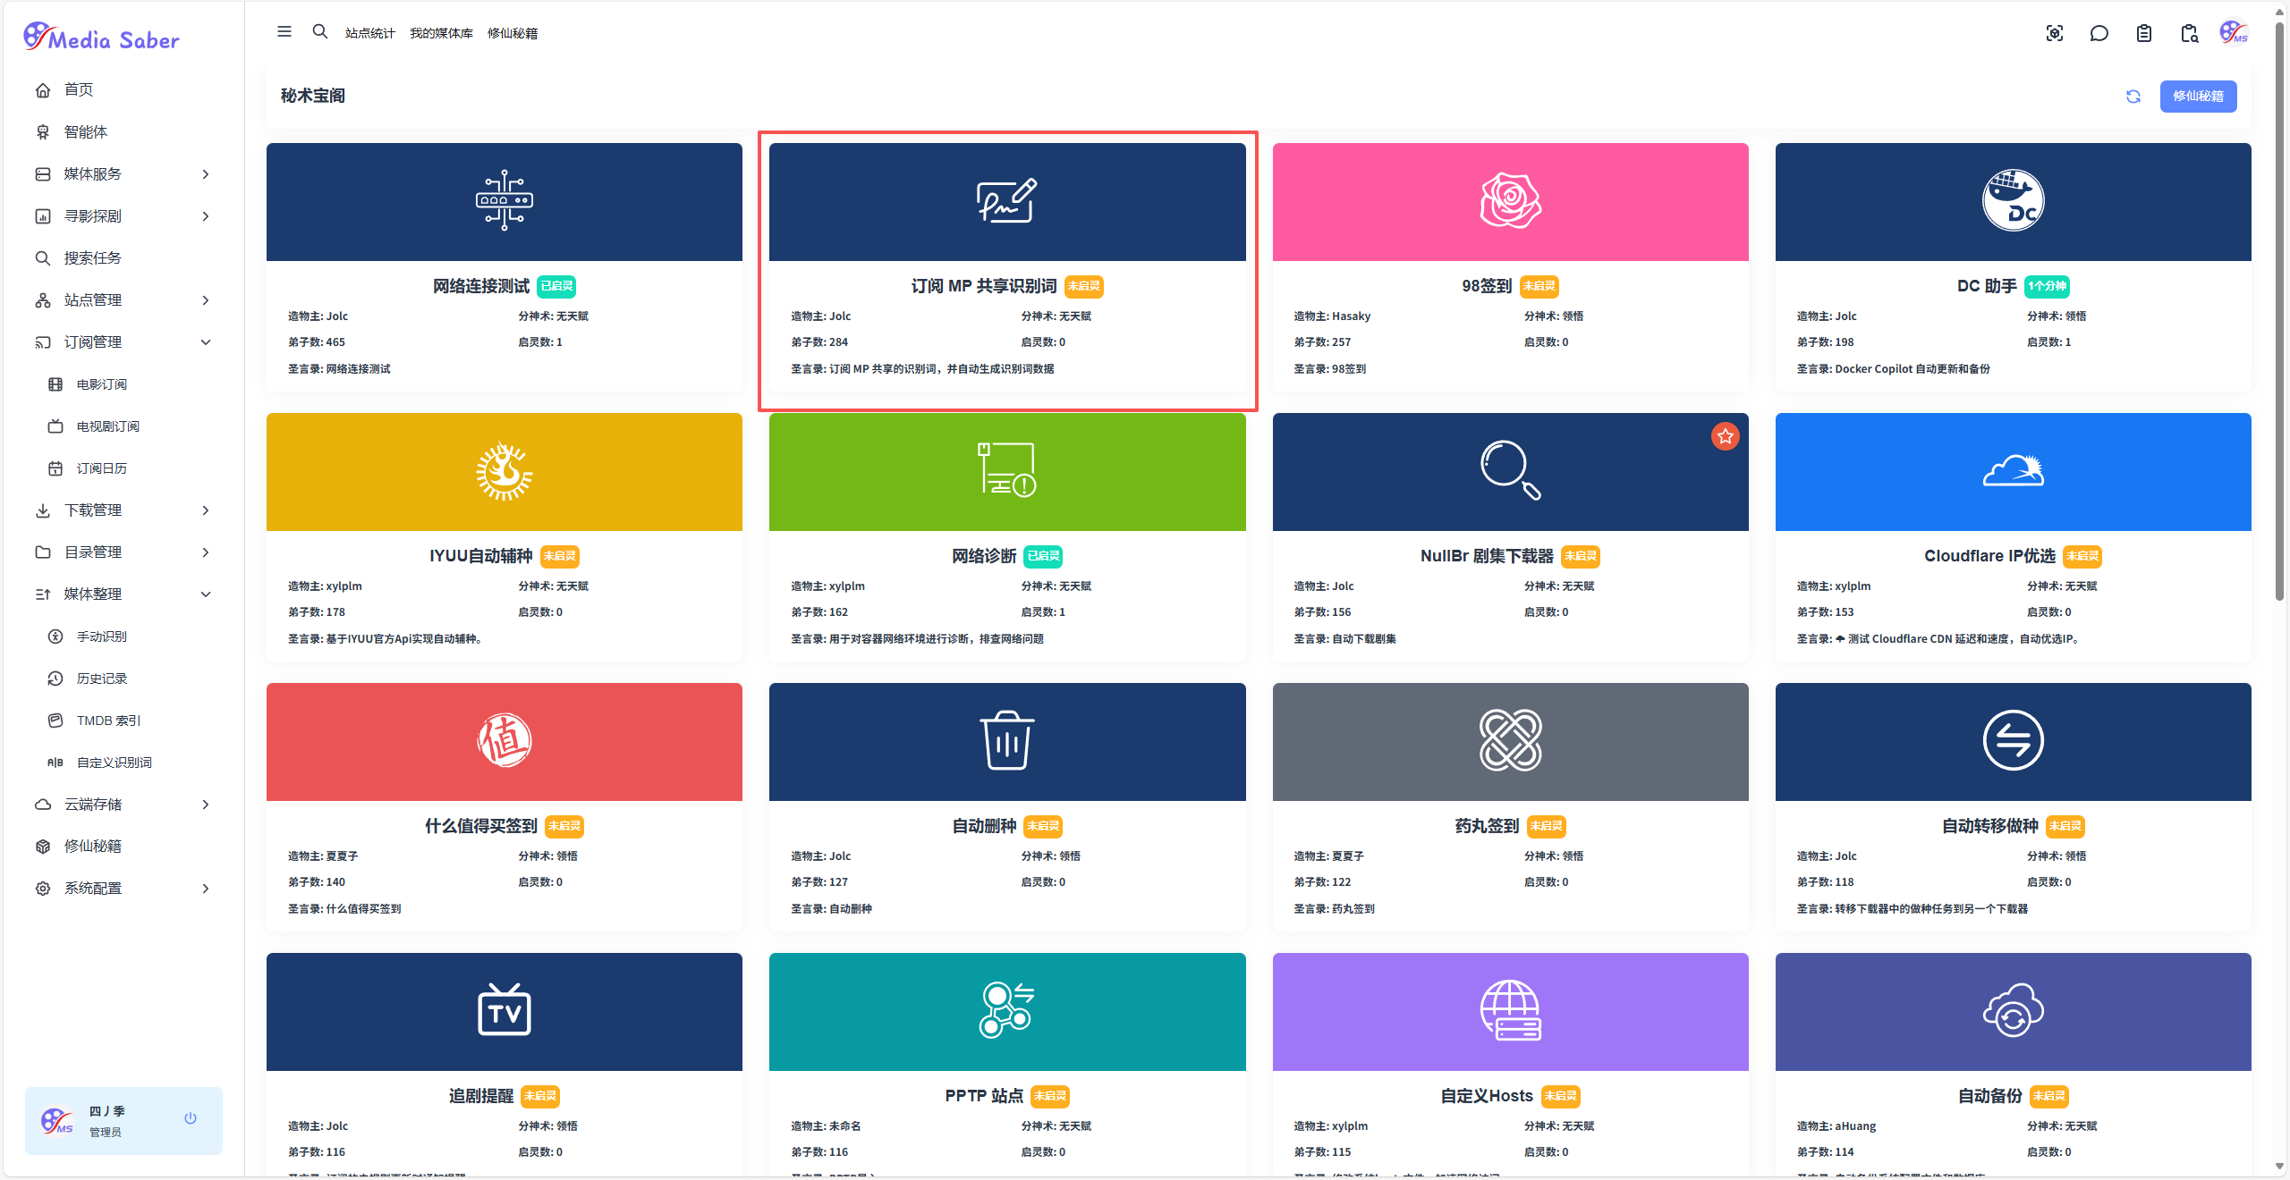The image size is (2290, 1180).
Task: Open 电视剧订阅 in the sidebar
Action: 108,426
